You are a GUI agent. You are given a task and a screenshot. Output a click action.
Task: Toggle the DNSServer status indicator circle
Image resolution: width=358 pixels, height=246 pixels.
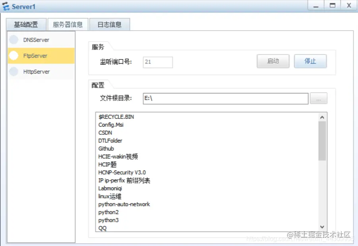[14, 40]
